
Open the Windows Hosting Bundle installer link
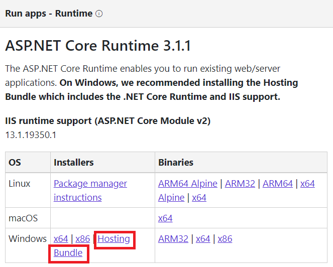(114, 239)
